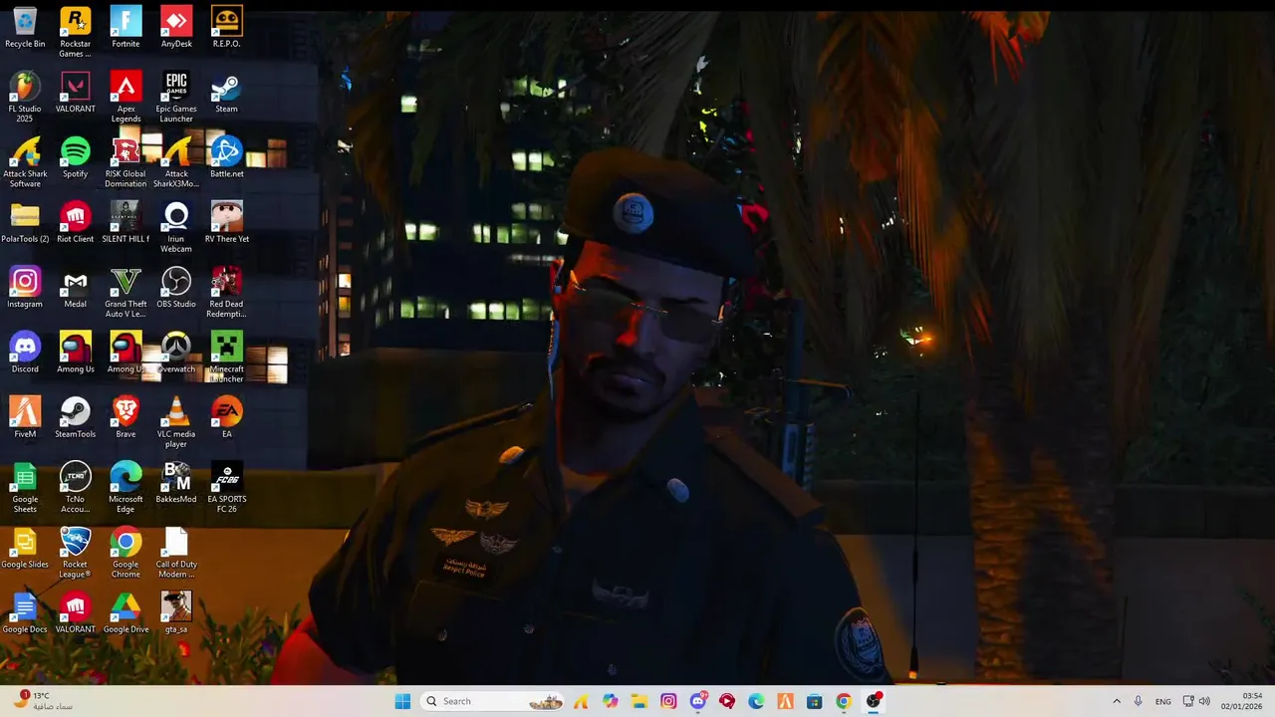Image resolution: width=1275 pixels, height=717 pixels.
Task: Select the EA app desktop icon
Action: pyautogui.click(x=226, y=418)
